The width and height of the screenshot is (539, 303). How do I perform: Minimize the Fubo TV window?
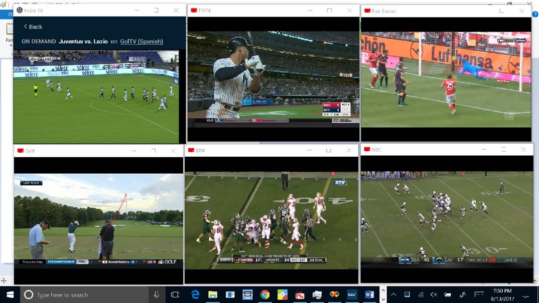point(137,11)
